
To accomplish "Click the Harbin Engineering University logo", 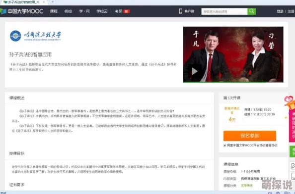I will click(x=35, y=36).
